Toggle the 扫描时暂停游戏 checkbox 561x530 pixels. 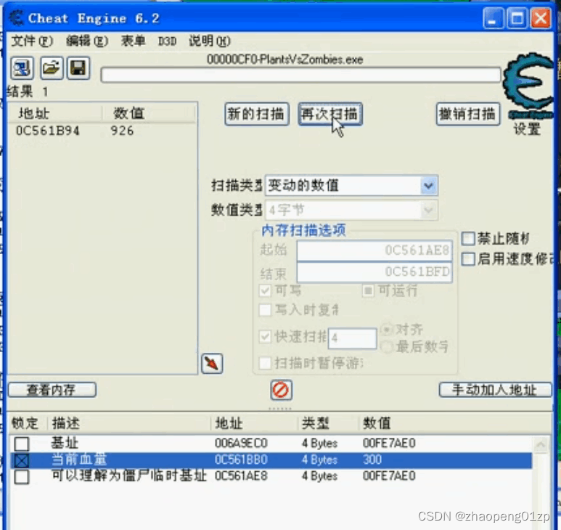coord(265,363)
